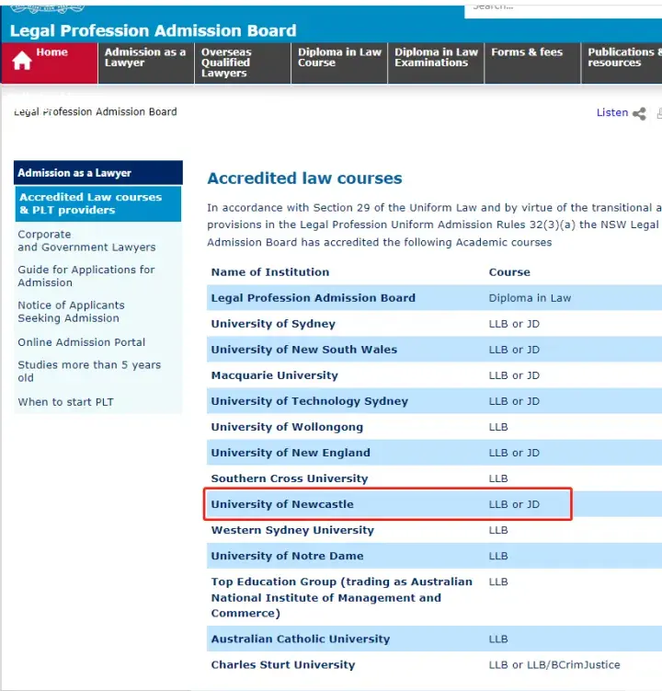This screenshot has height=691, width=662.
Task: Select Australian Catholic University row
Action: 434,639
